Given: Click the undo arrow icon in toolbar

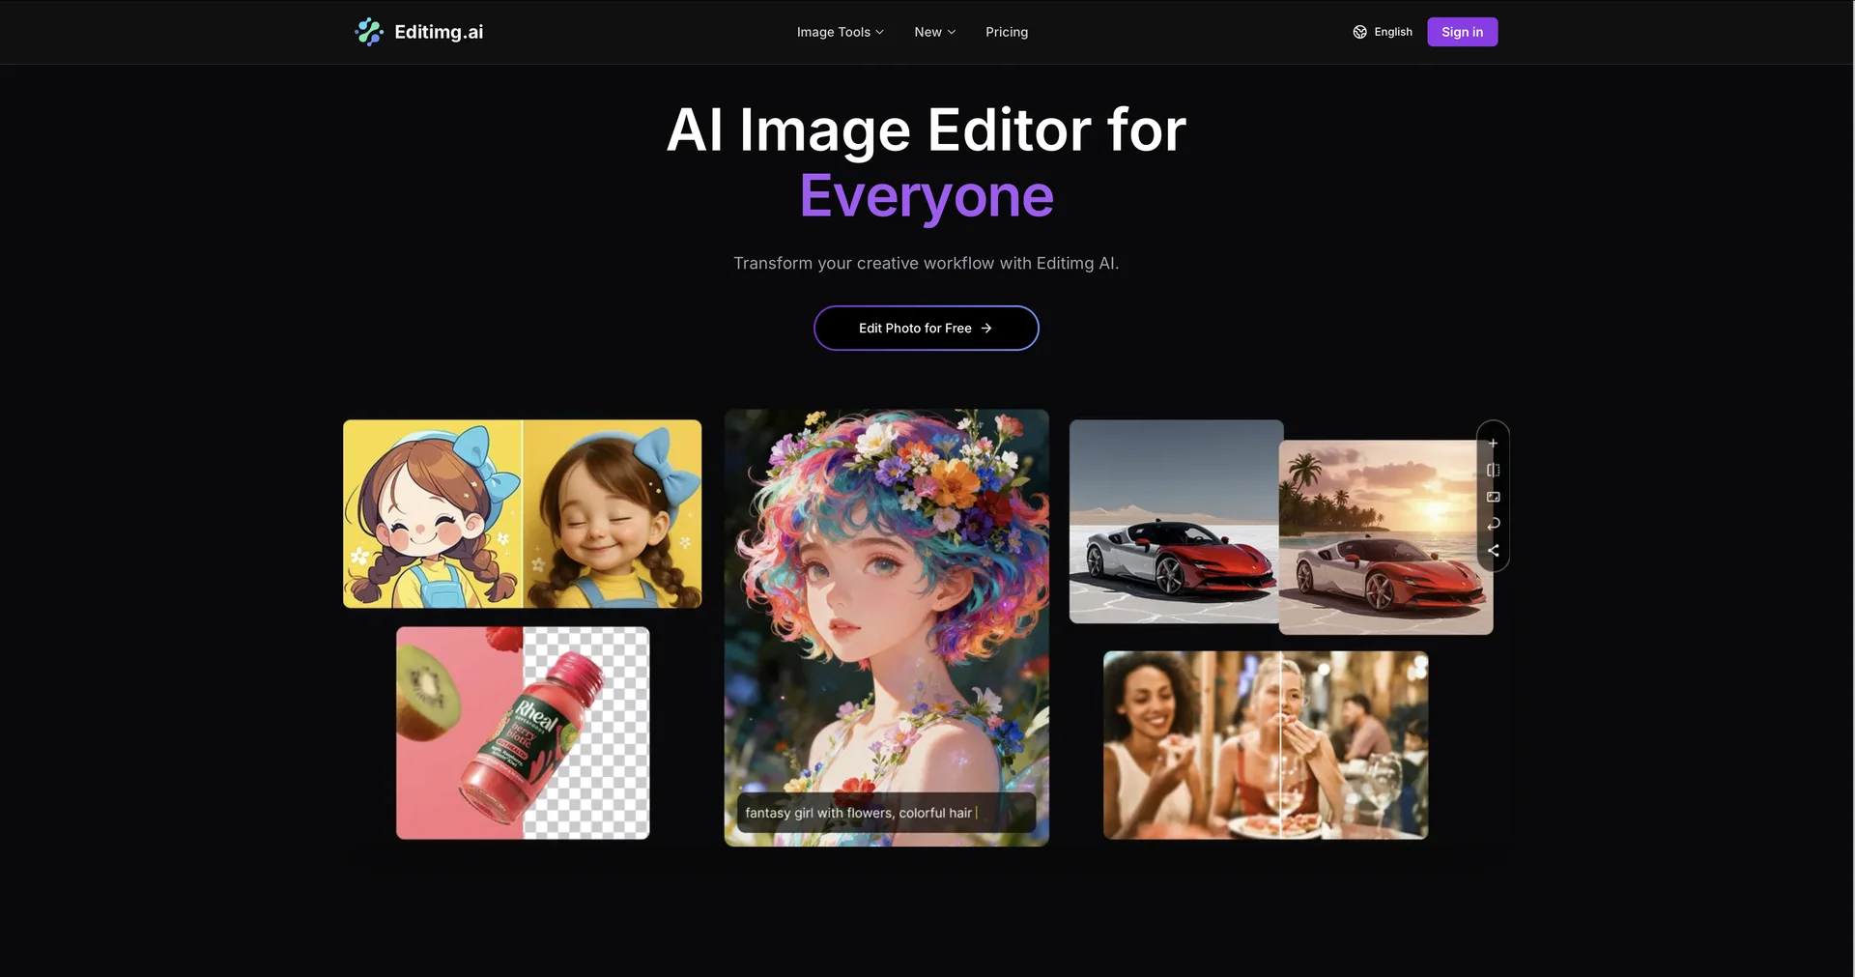Looking at the screenshot, I should click(1493, 524).
